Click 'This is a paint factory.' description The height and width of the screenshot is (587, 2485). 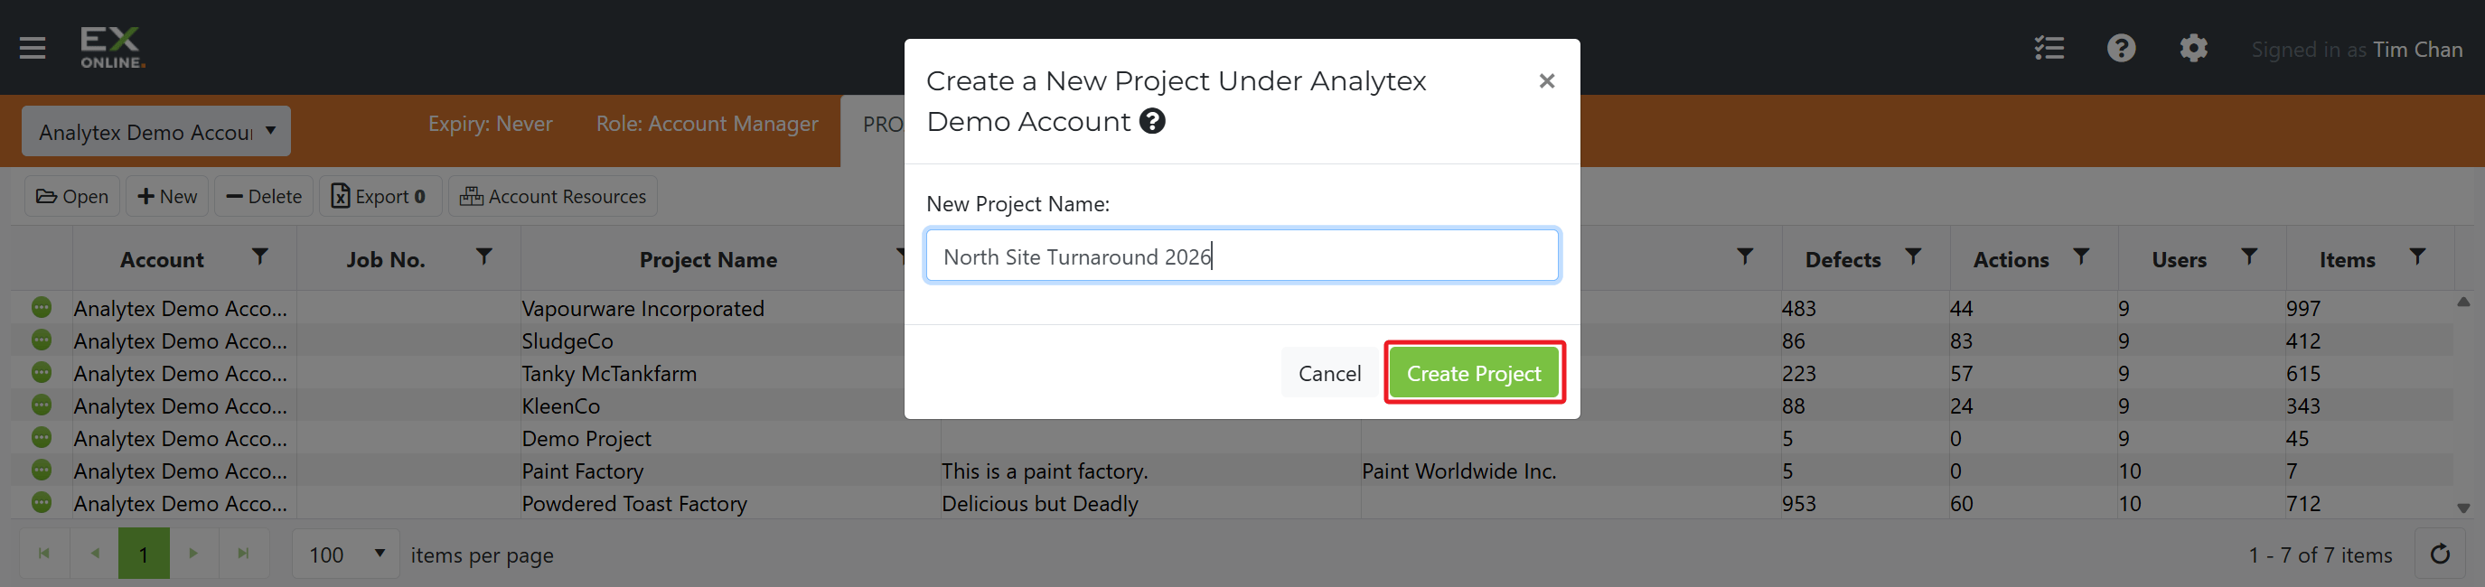pyautogui.click(x=1045, y=471)
